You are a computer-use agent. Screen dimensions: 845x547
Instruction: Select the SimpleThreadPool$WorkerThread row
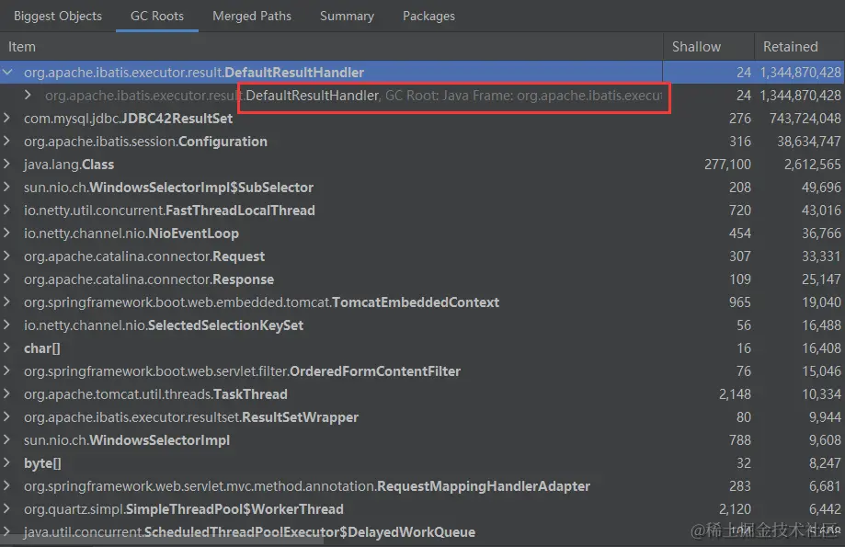[184, 508]
